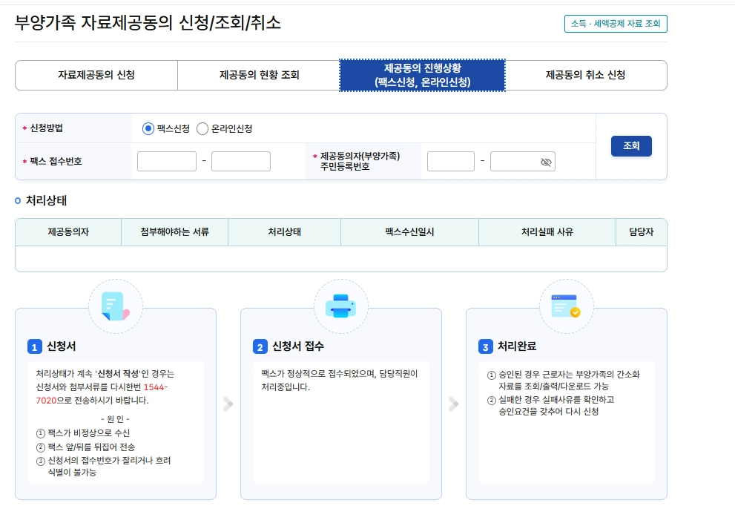This screenshot has height=523, width=735.
Task: Click the 주민등록번호 front-digits input box
Action: point(451,161)
